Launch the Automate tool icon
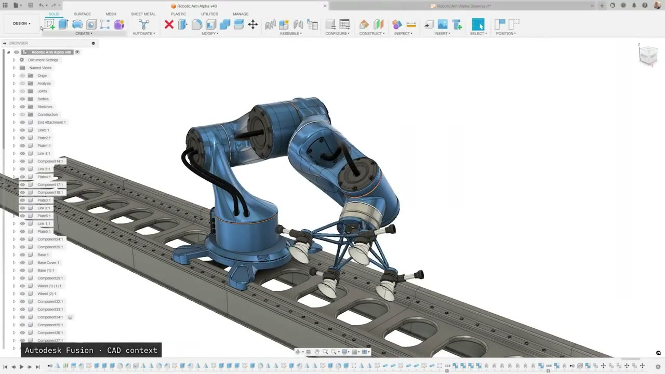The height and width of the screenshot is (374, 665). pos(144,24)
